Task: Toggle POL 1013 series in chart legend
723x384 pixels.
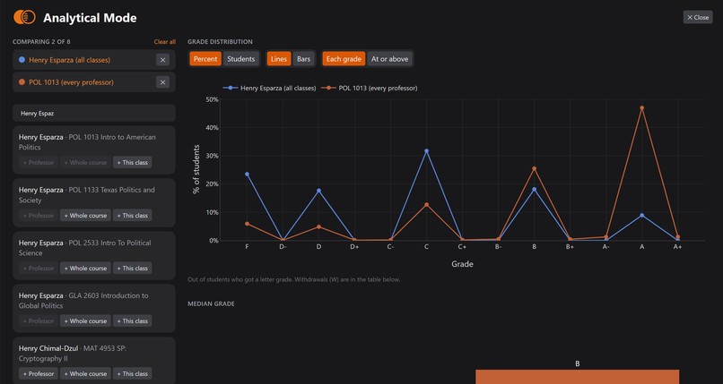Action: click(x=370, y=88)
